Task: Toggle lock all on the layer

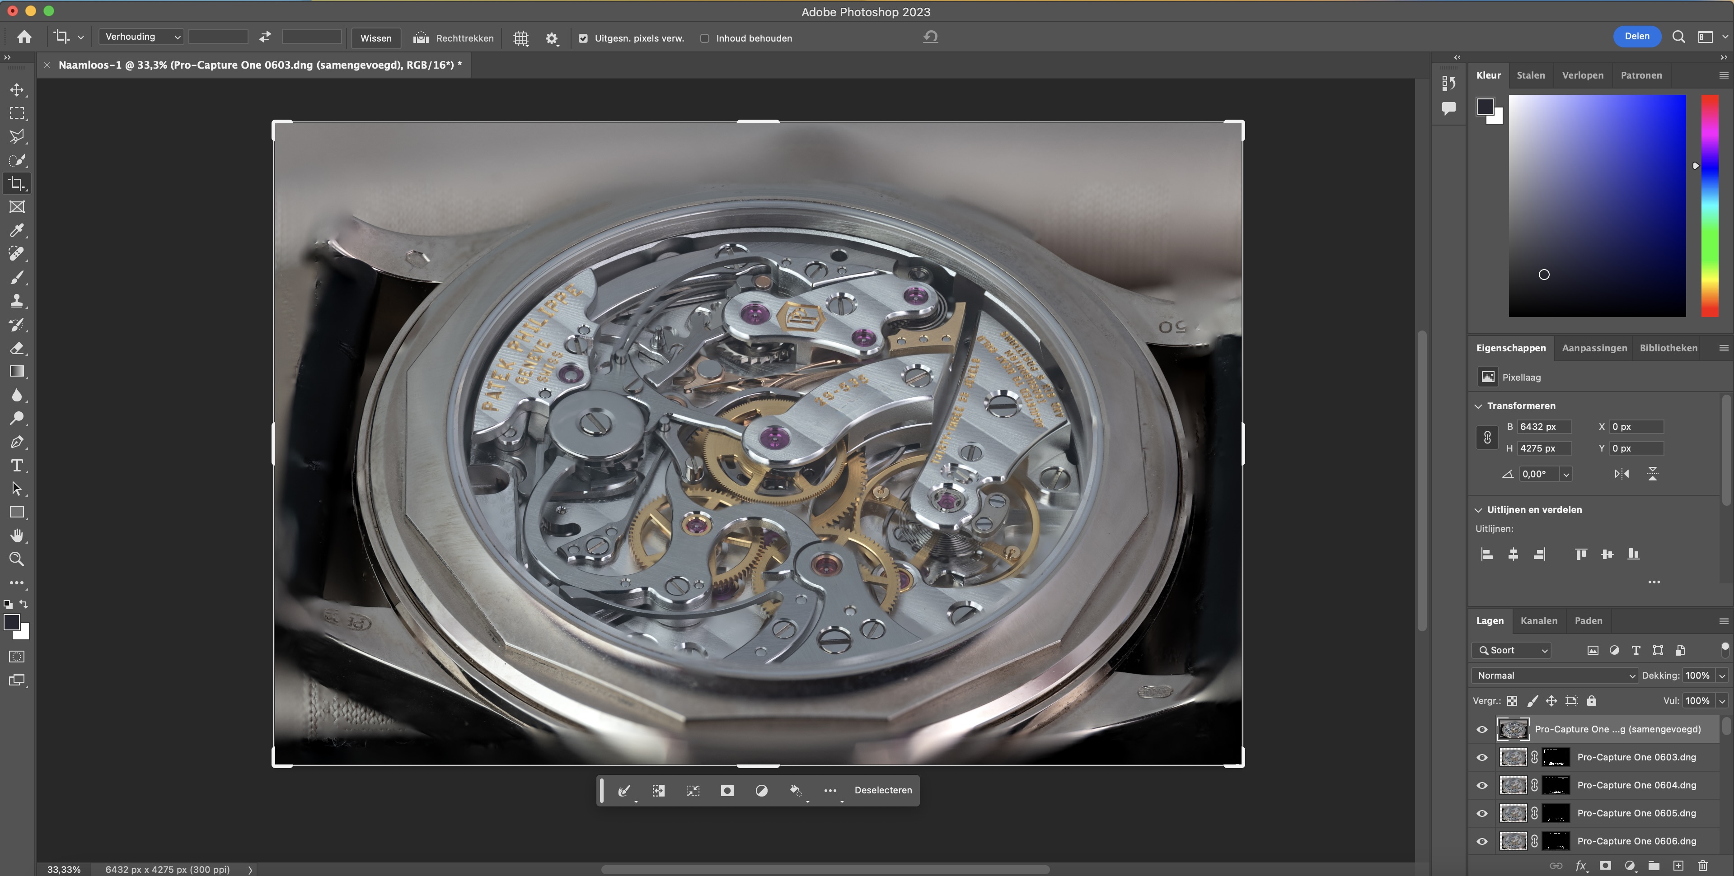Action: (x=1591, y=701)
